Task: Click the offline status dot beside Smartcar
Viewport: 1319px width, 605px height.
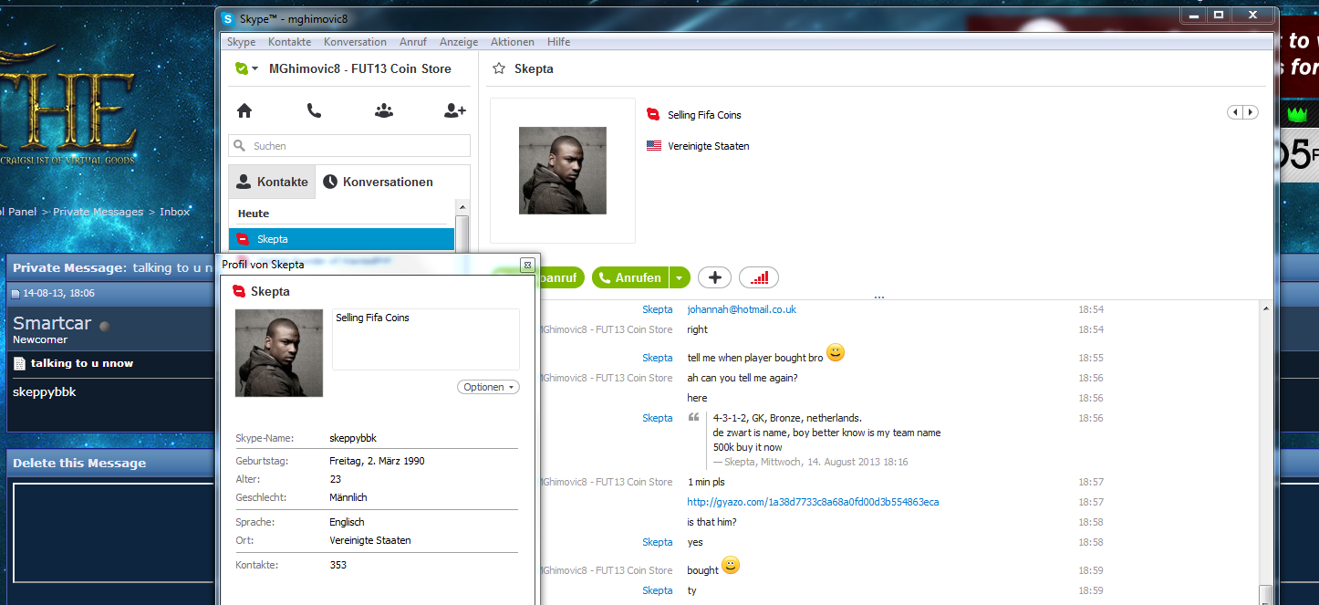Action: pos(104,326)
